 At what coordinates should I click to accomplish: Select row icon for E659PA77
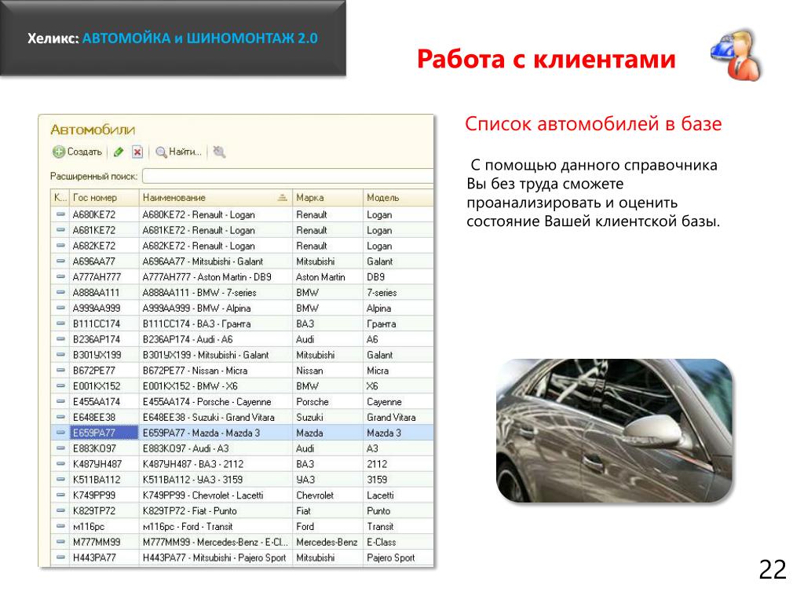click(60, 433)
